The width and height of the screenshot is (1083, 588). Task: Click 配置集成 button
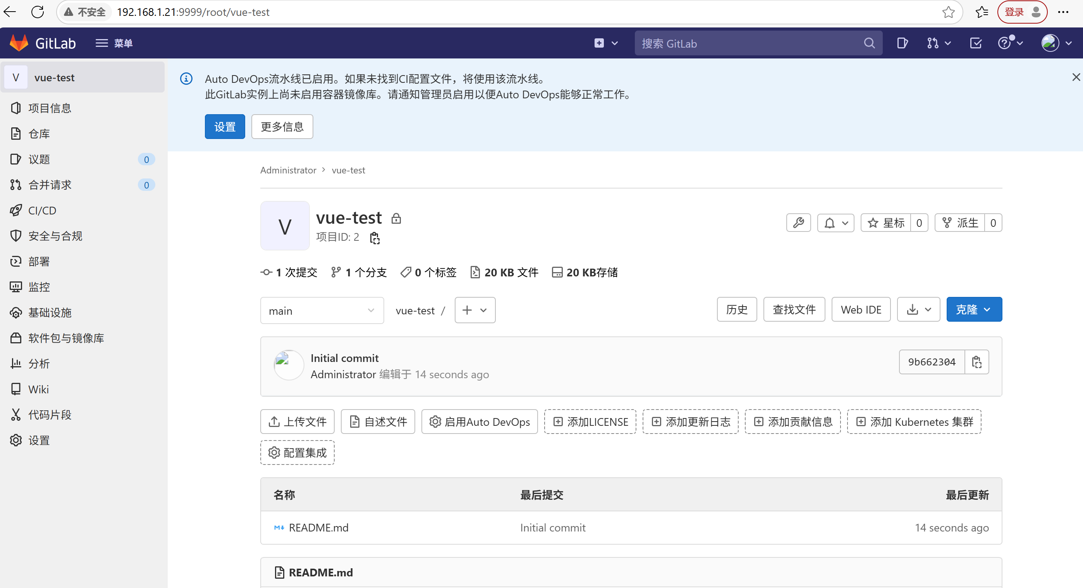297,453
